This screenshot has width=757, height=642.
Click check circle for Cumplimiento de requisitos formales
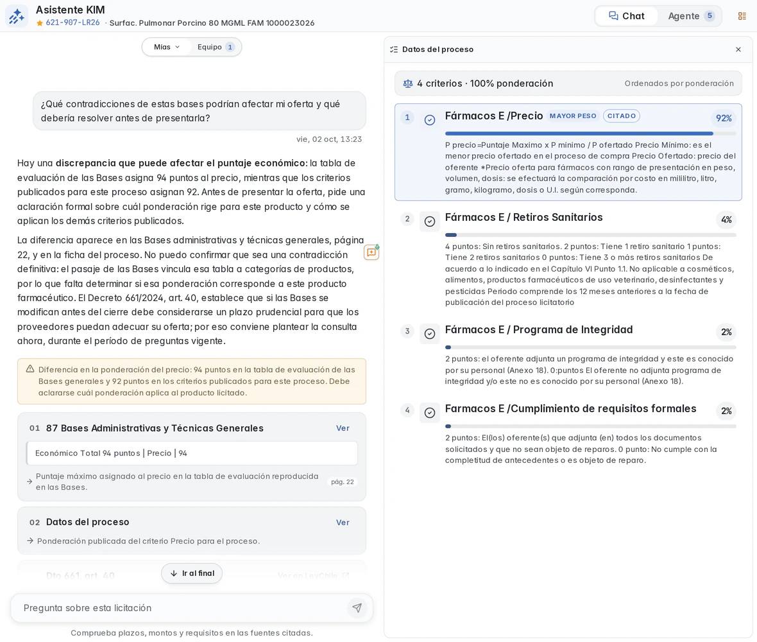(x=430, y=413)
